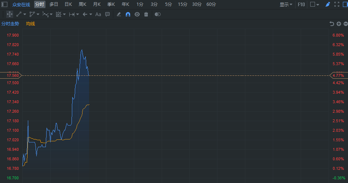Click the zoom in plus icon

coord(339,24)
